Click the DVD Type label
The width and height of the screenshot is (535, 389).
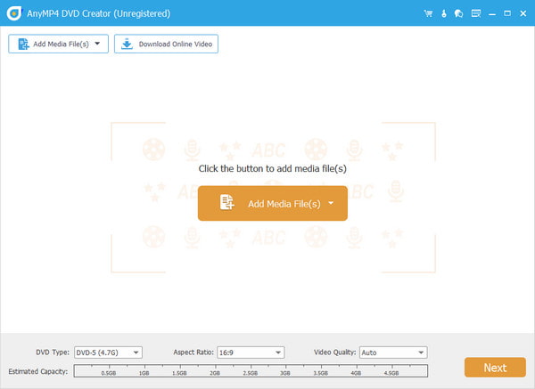tap(53, 353)
